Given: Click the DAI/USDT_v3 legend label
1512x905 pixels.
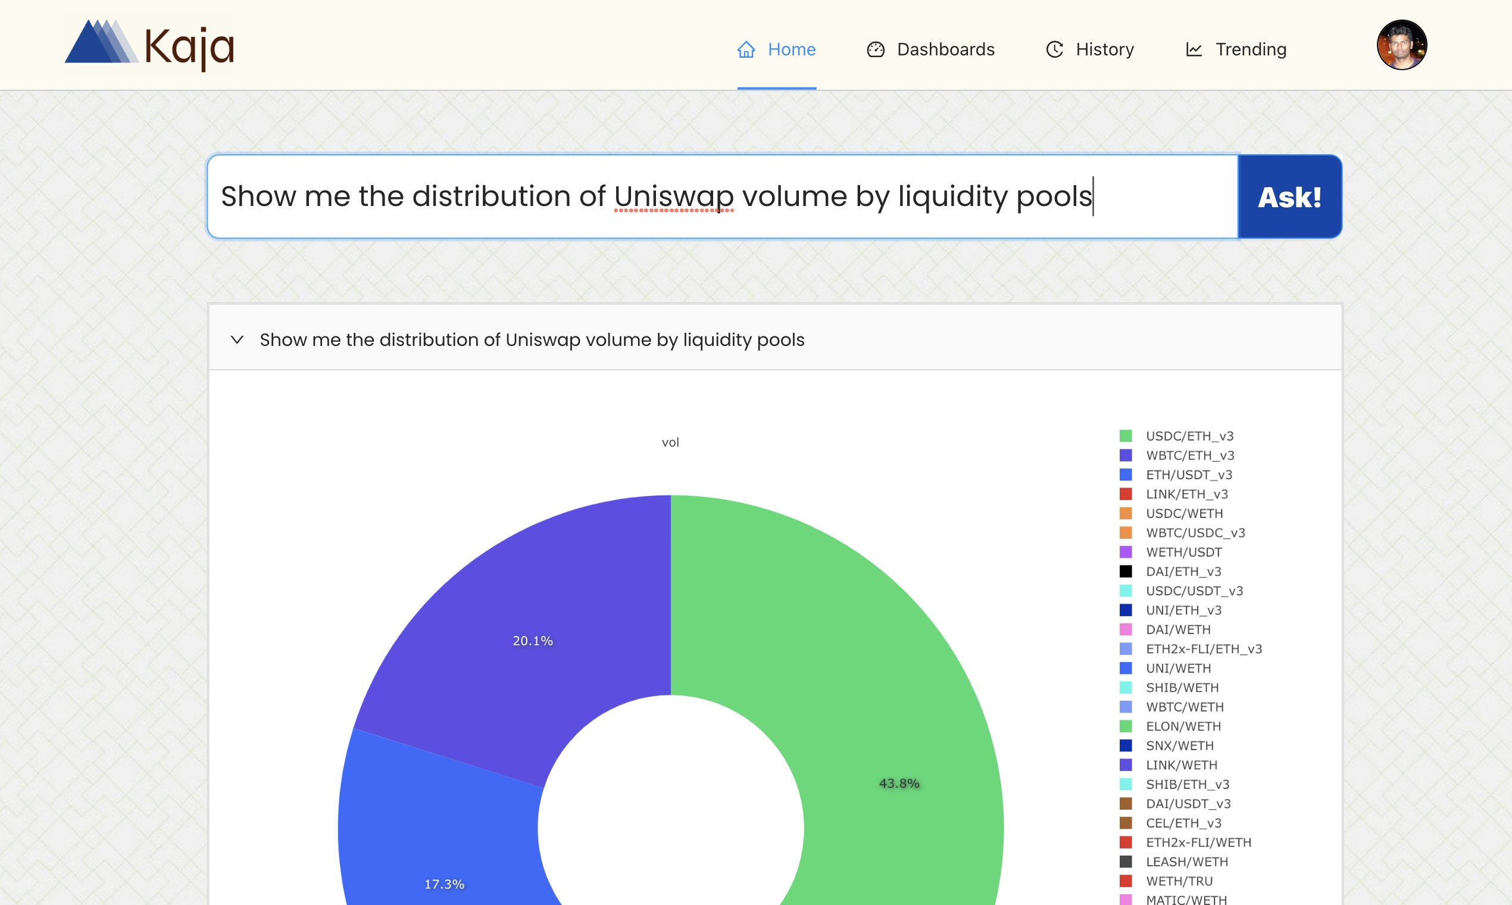Looking at the screenshot, I should (x=1188, y=804).
